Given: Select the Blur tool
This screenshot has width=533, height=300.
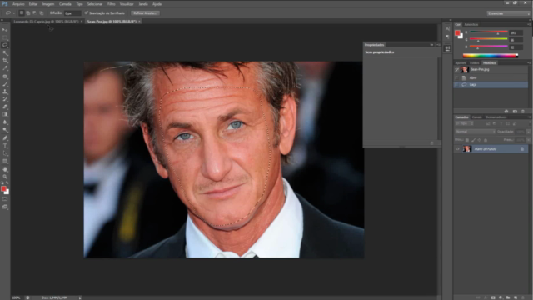Looking at the screenshot, I should click(5, 122).
